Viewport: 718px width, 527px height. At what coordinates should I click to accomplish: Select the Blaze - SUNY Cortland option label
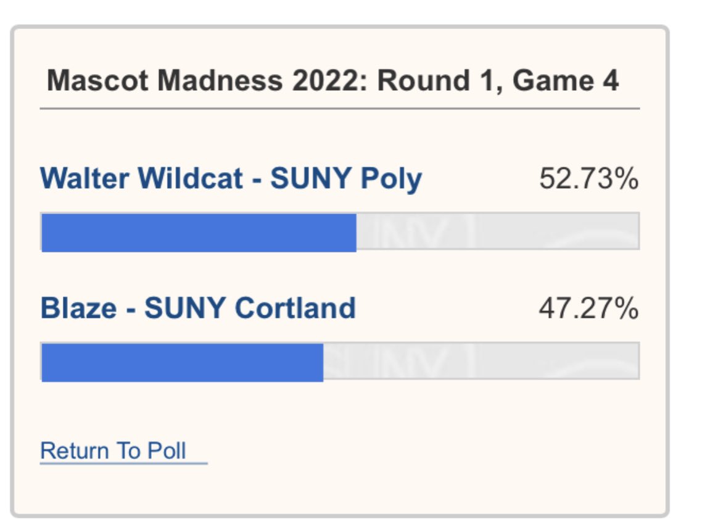(198, 308)
